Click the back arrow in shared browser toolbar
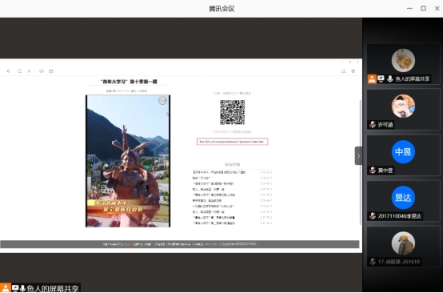 point(9,71)
